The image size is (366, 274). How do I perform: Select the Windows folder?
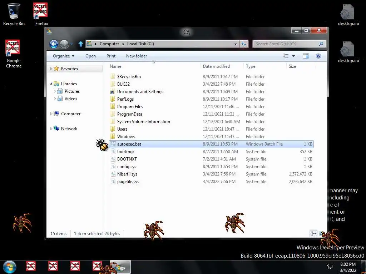click(126, 137)
